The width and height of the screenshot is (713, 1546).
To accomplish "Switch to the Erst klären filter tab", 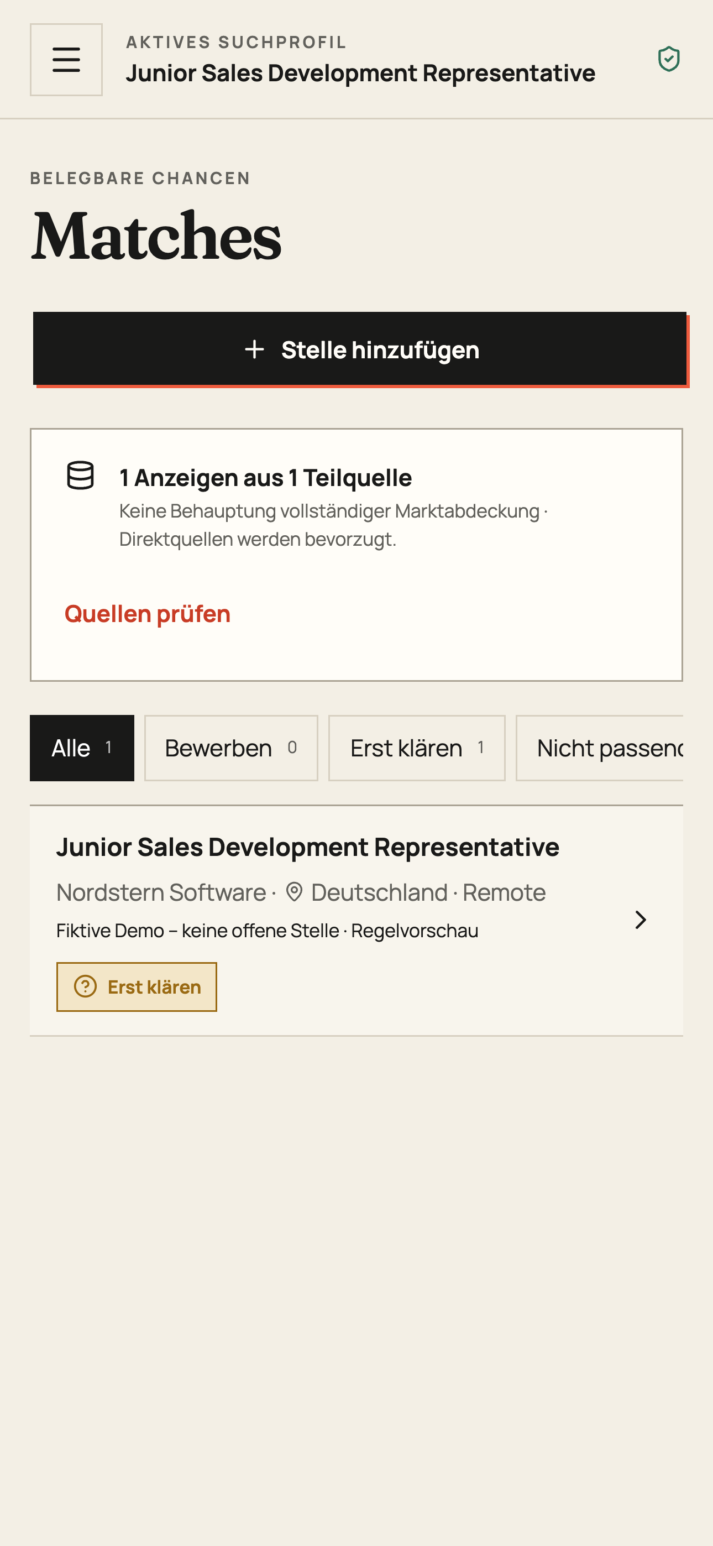I will point(417,748).
